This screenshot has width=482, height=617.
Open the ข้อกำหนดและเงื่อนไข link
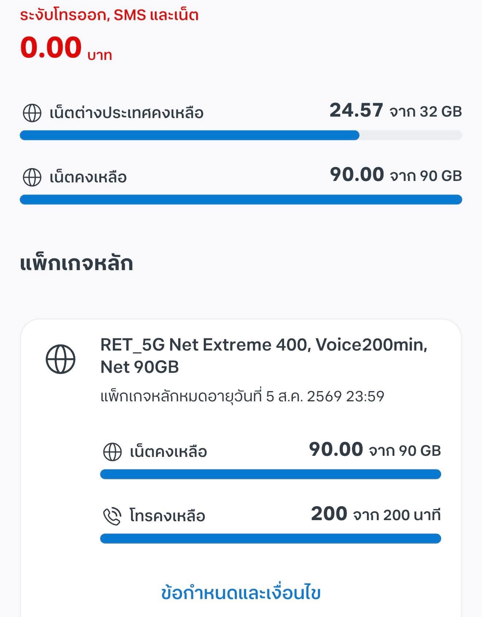pyautogui.click(x=241, y=593)
